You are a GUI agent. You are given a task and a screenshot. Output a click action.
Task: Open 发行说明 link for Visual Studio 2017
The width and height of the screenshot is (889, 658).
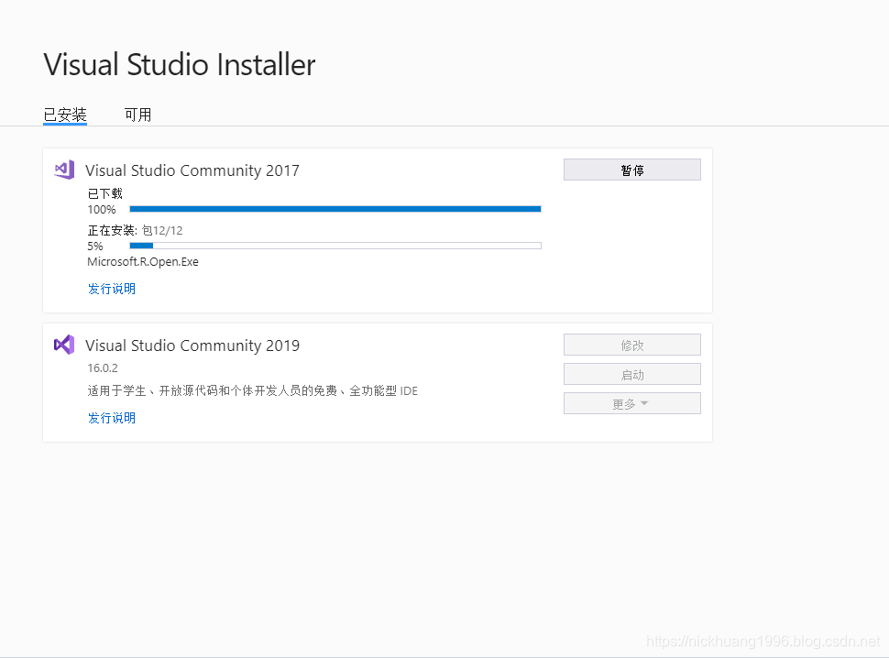coord(112,289)
